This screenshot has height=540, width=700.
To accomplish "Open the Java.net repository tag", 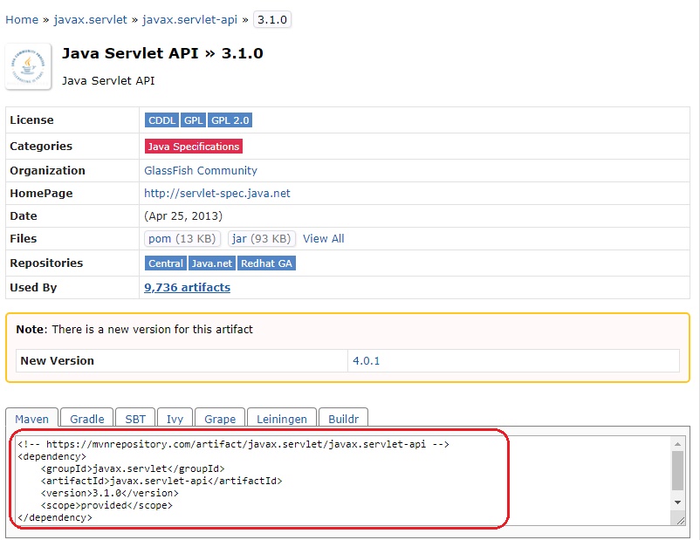I will coord(211,263).
